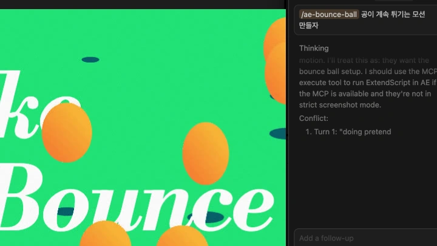Viewport: 437px width, 246px height.
Task: Click the line starting with bounce ball setup
Action: (364, 72)
